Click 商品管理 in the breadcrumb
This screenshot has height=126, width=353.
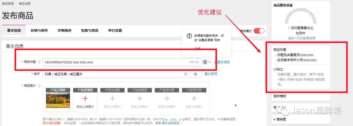pyautogui.click(x=8, y=4)
